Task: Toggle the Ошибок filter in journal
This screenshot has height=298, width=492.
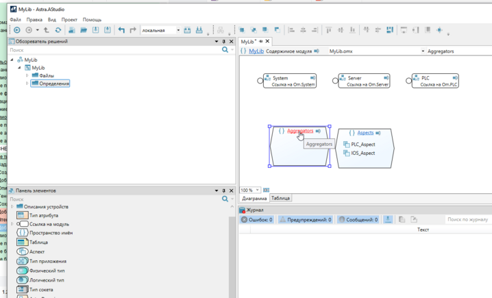Action: click(x=256, y=220)
